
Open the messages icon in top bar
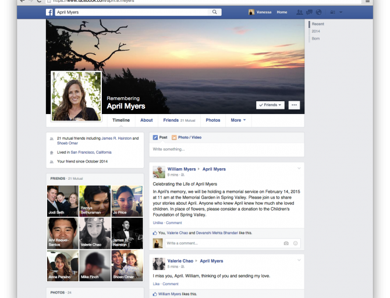(309, 12)
